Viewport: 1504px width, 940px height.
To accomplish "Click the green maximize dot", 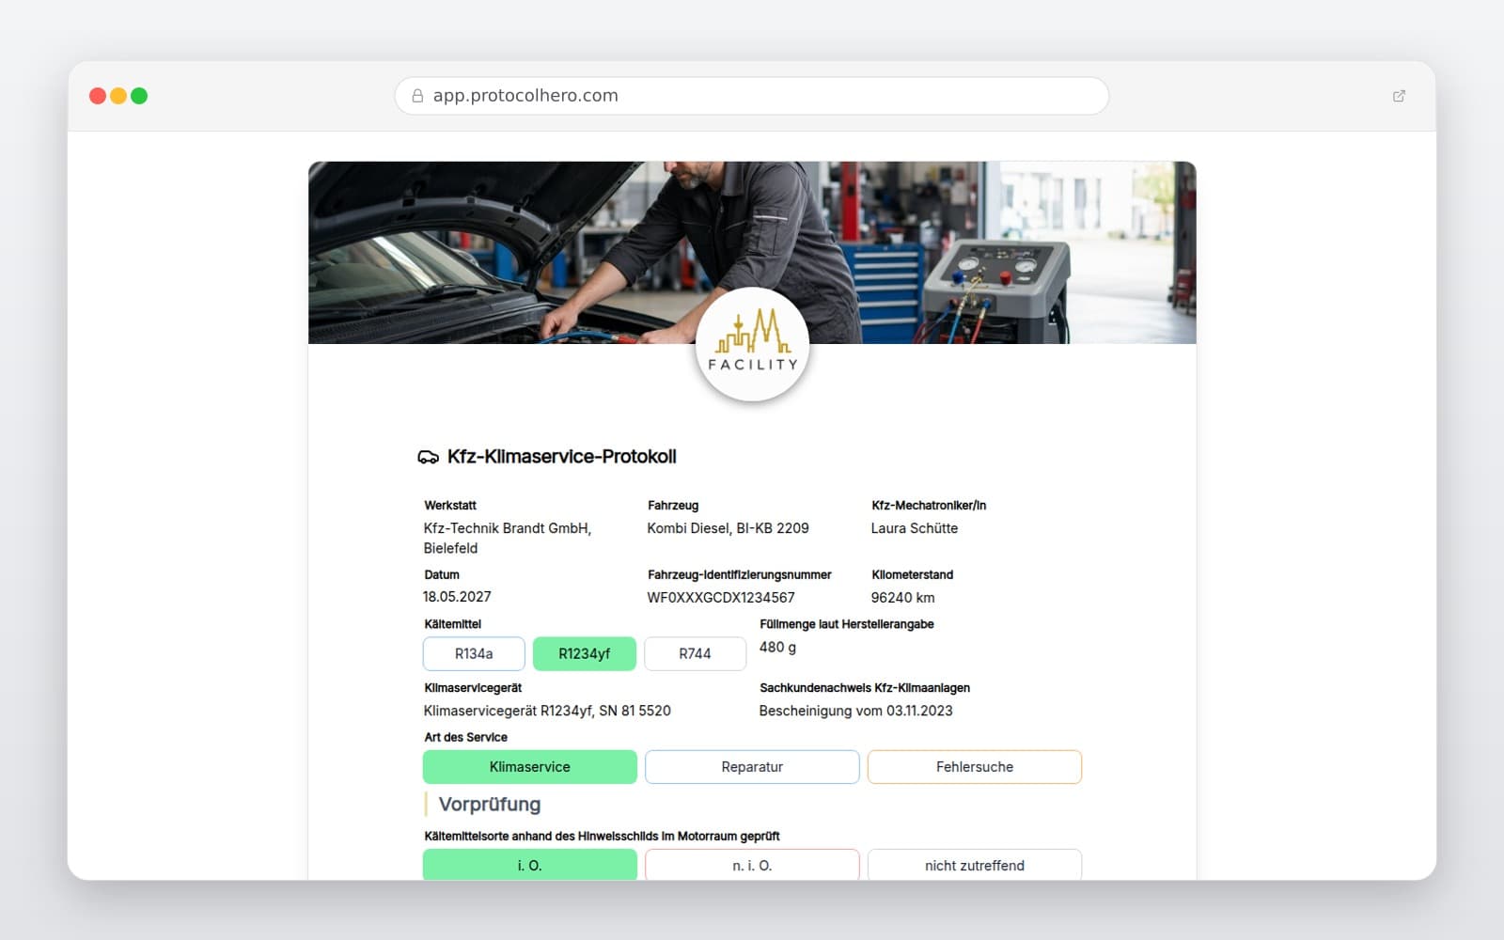I will [x=139, y=96].
